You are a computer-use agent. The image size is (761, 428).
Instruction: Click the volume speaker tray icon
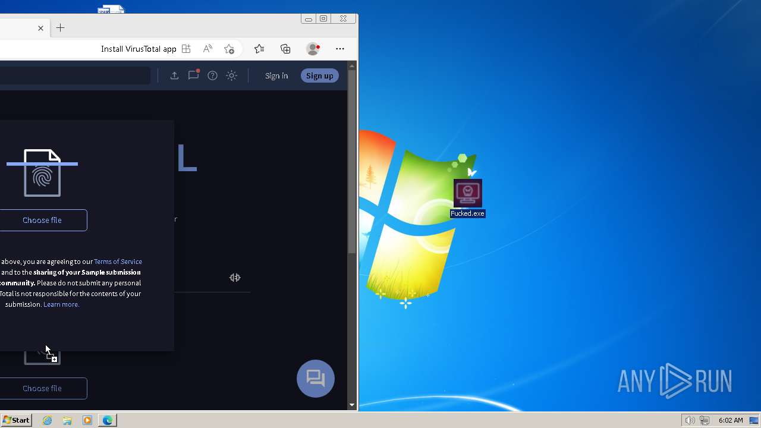click(690, 420)
